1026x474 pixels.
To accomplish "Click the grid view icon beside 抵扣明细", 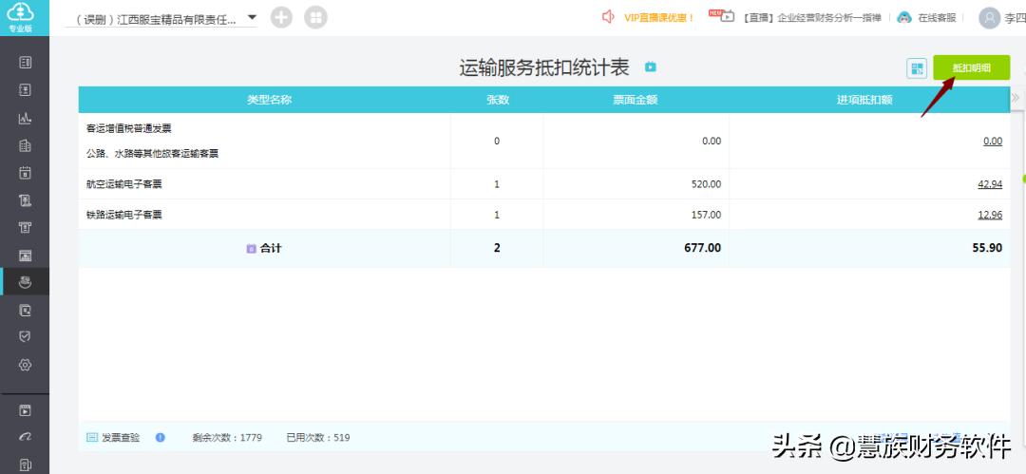I will (x=917, y=68).
